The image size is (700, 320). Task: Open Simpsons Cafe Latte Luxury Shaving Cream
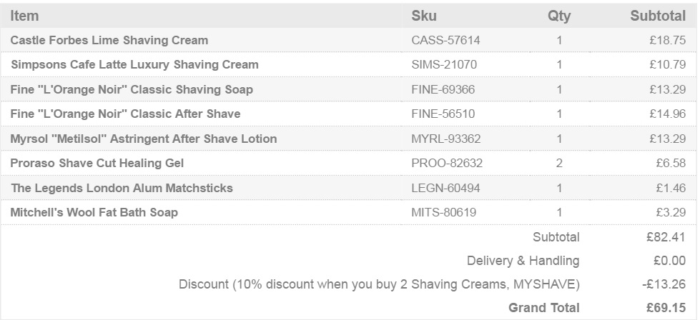(134, 64)
